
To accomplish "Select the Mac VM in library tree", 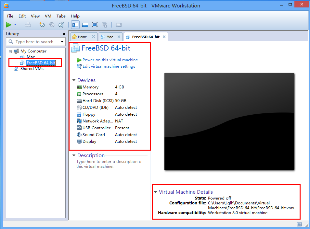I will click(31, 57).
